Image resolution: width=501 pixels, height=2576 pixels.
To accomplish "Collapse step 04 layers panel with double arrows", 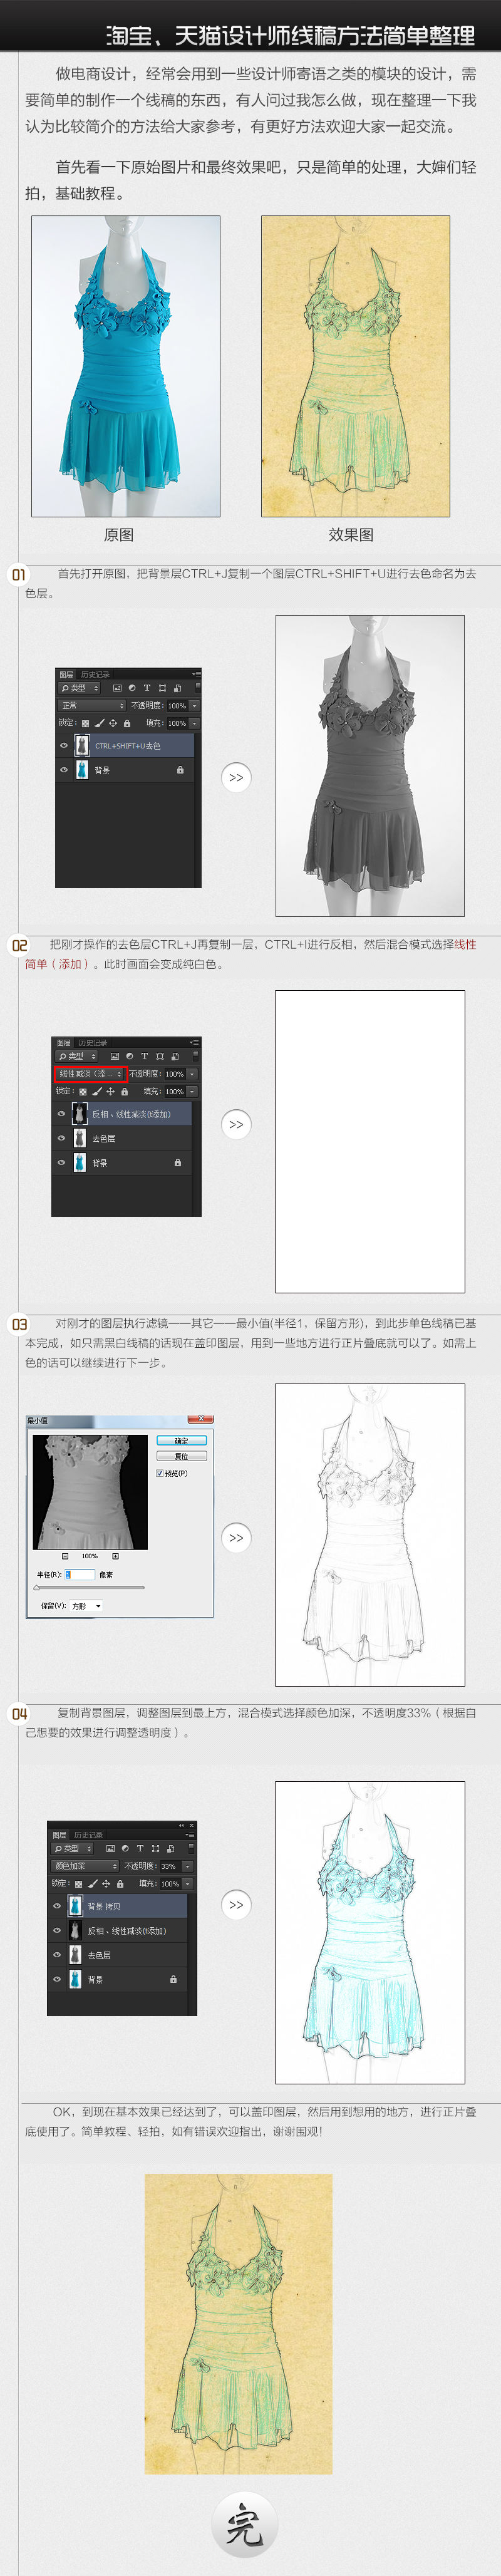I will (x=181, y=1826).
